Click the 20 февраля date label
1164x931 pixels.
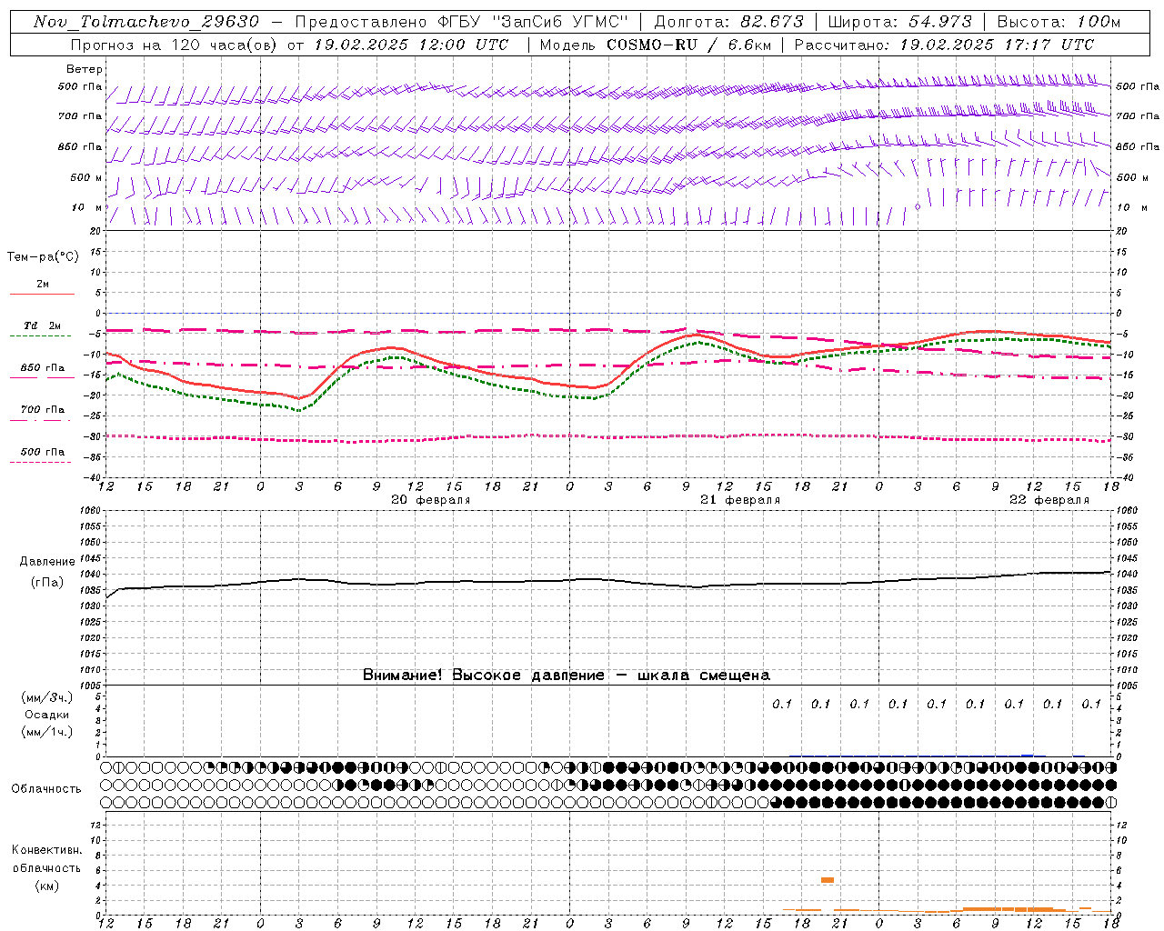431,500
